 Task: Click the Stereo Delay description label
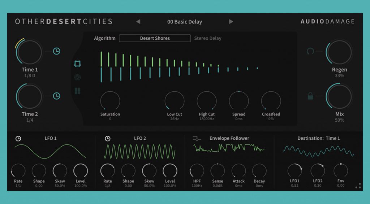coord(208,38)
